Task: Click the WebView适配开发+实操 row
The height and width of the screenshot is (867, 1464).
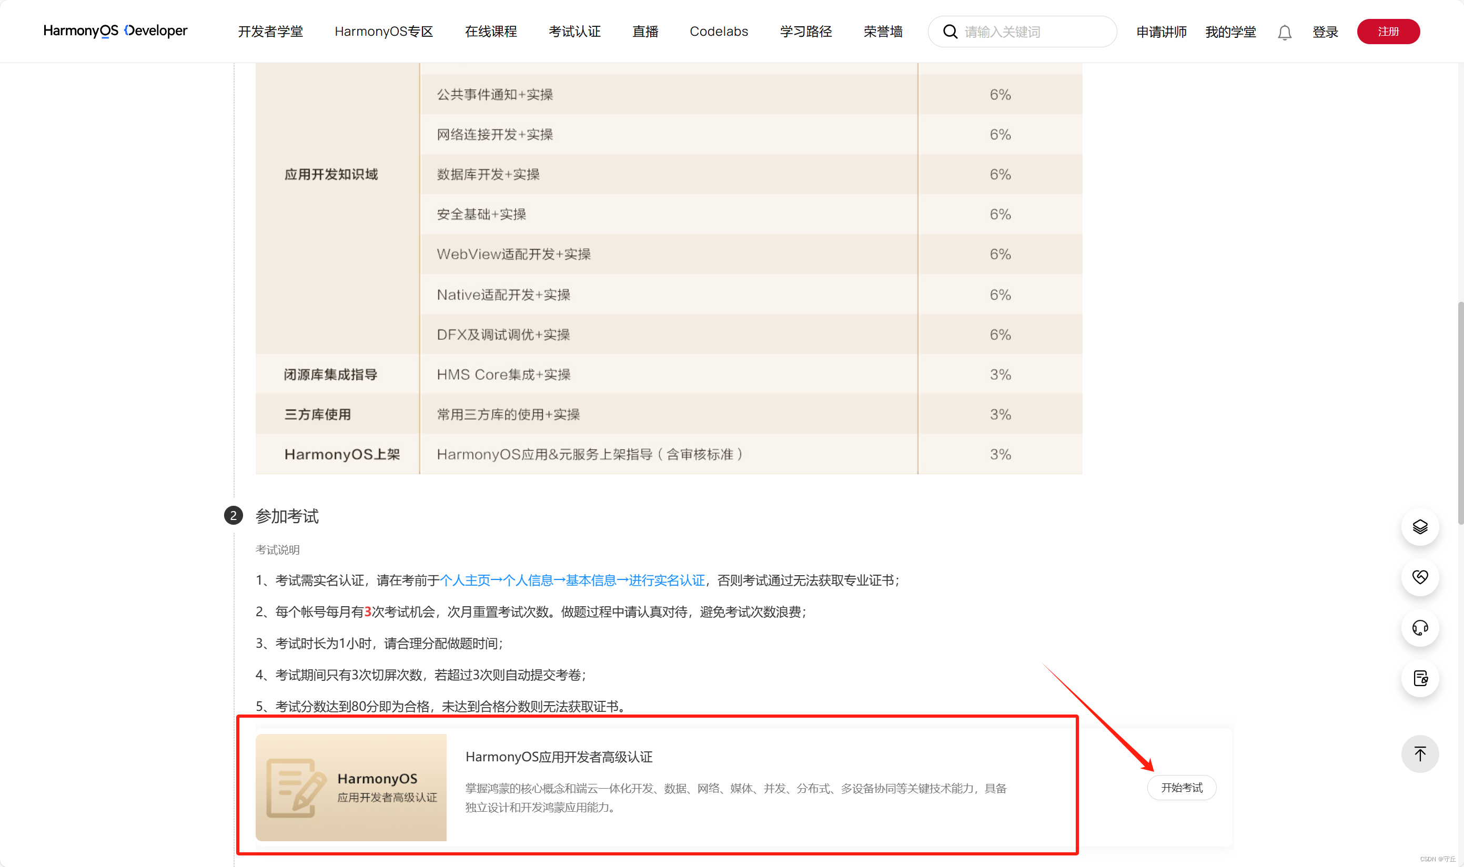Action: [669, 254]
